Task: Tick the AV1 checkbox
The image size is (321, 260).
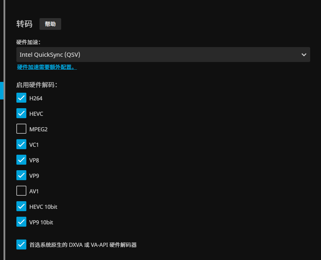Action: click(x=21, y=191)
